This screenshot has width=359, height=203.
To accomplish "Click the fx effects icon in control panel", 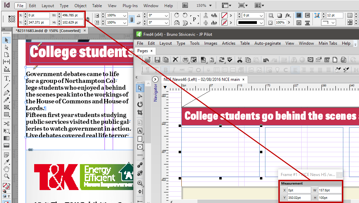I will 288,15.
